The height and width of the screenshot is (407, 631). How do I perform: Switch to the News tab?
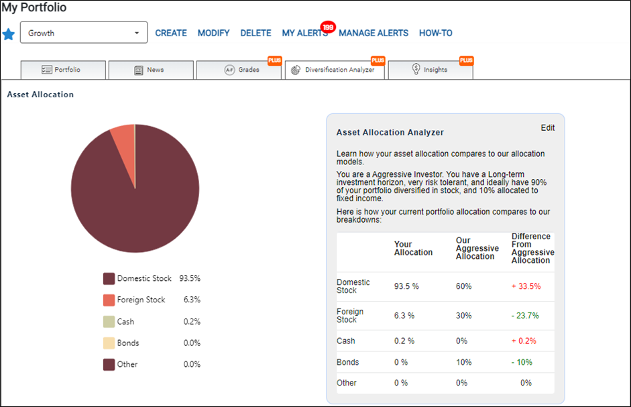click(151, 70)
